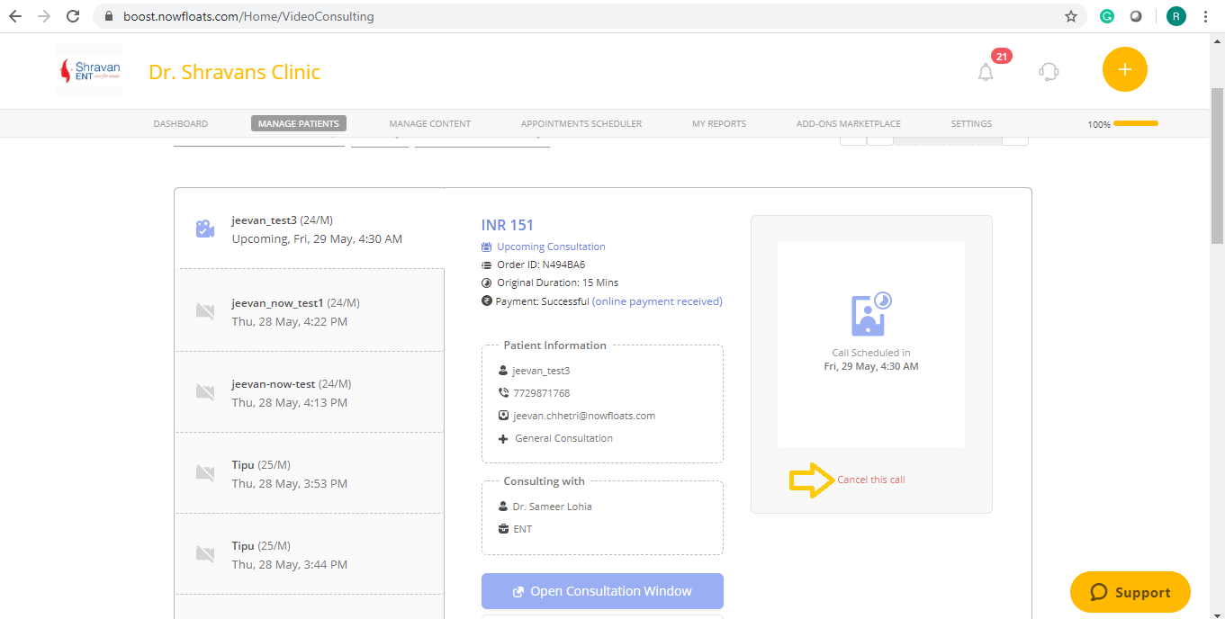This screenshot has width=1225, height=619.
Task: Click the Cancel this call link
Action: (x=871, y=480)
